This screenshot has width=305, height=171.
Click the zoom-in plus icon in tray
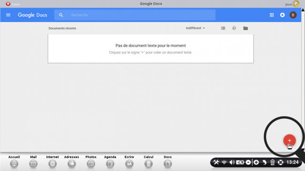pyautogui.click(x=256, y=162)
